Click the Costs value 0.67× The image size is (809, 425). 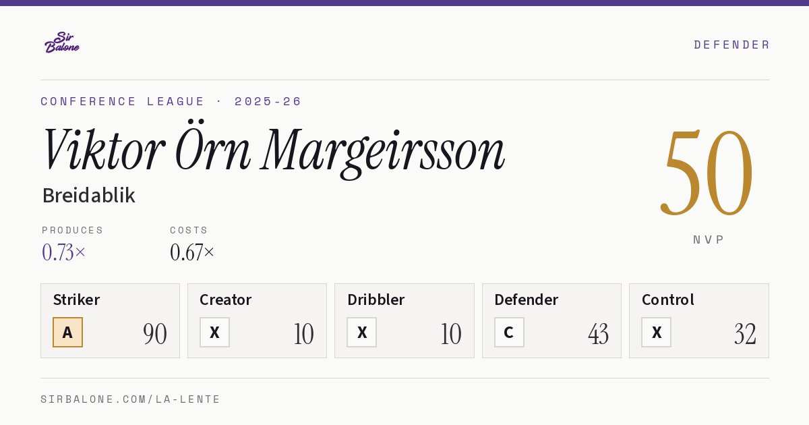(192, 252)
